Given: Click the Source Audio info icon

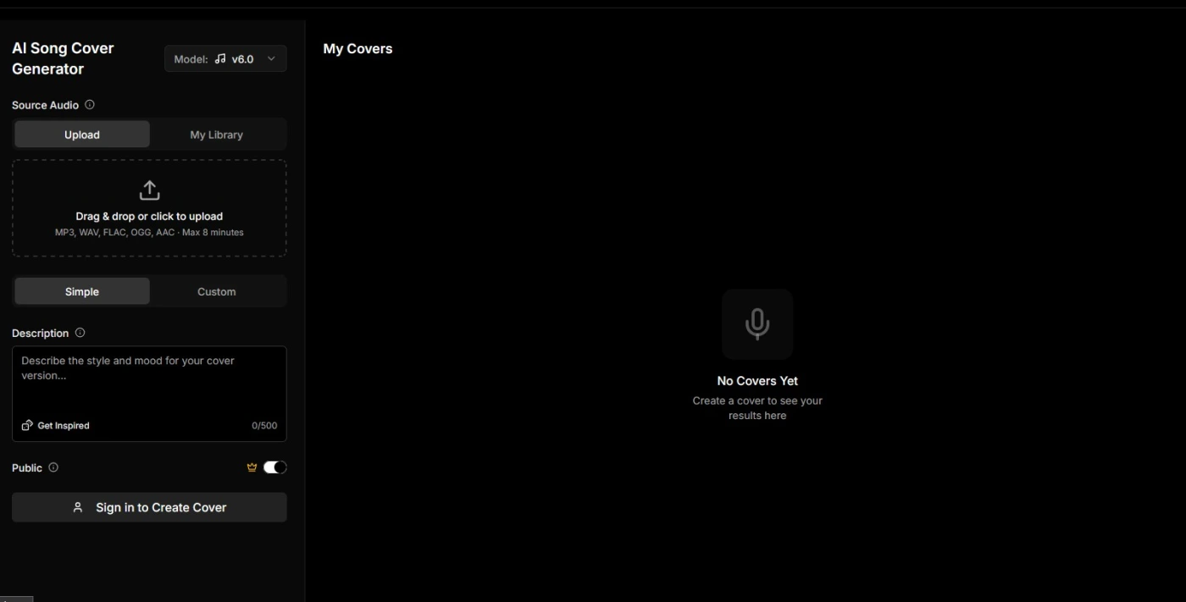Looking at the screenshot, I should (x=90, y=105).
